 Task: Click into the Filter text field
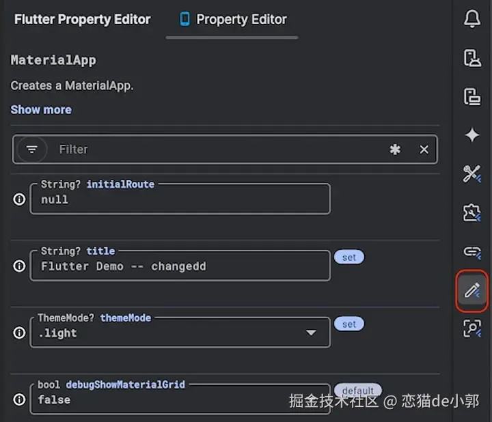[x=219, y=150]
